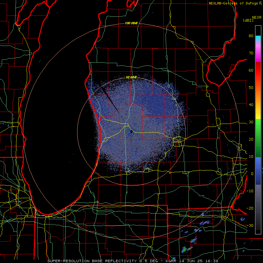This screenshot has height=263, width=263.
Task: Click the 0.5 DEG elevation text
Action: [x=149, y=261]
